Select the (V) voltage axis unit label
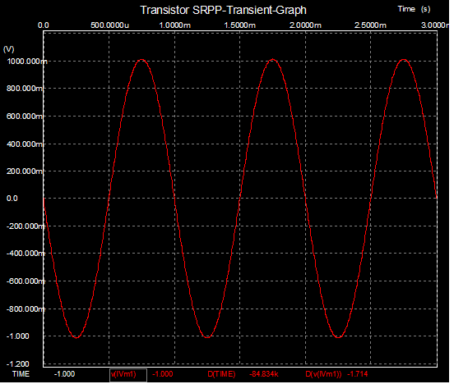 click(x=9, y=49)
